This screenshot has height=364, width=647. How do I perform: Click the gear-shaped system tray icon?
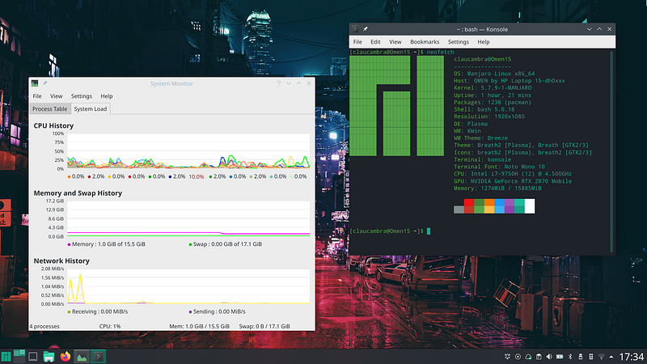coord(508,357)
